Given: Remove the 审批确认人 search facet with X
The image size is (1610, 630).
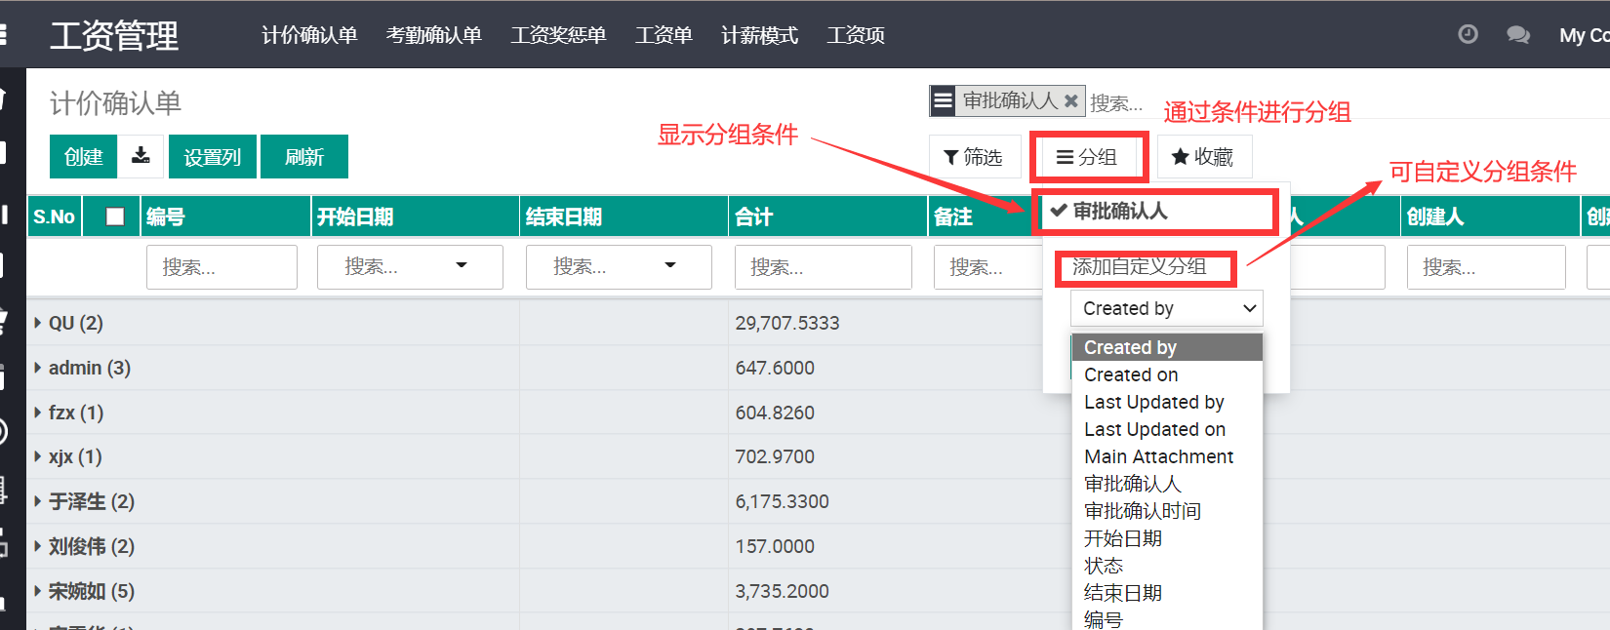Looking at the screenshot, I should tap(1070, 100).
